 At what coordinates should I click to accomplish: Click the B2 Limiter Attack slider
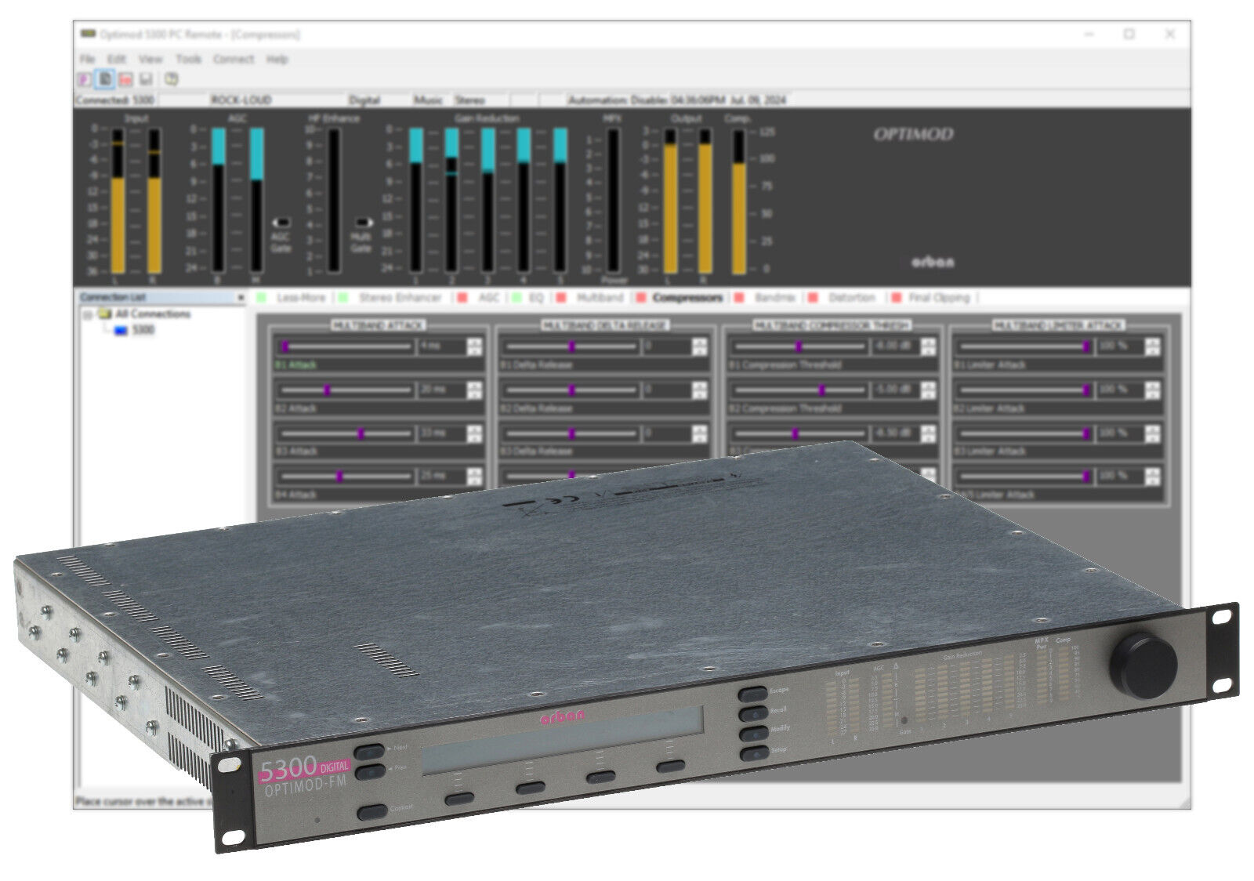pos(1024,390)
